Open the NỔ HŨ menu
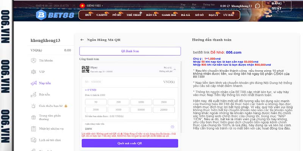 [117, 15]
